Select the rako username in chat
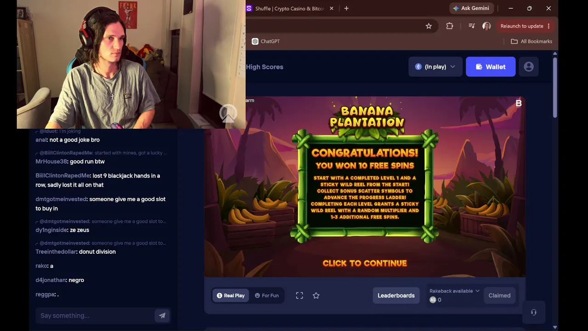The image size is (588, 331). coord(41,266)
